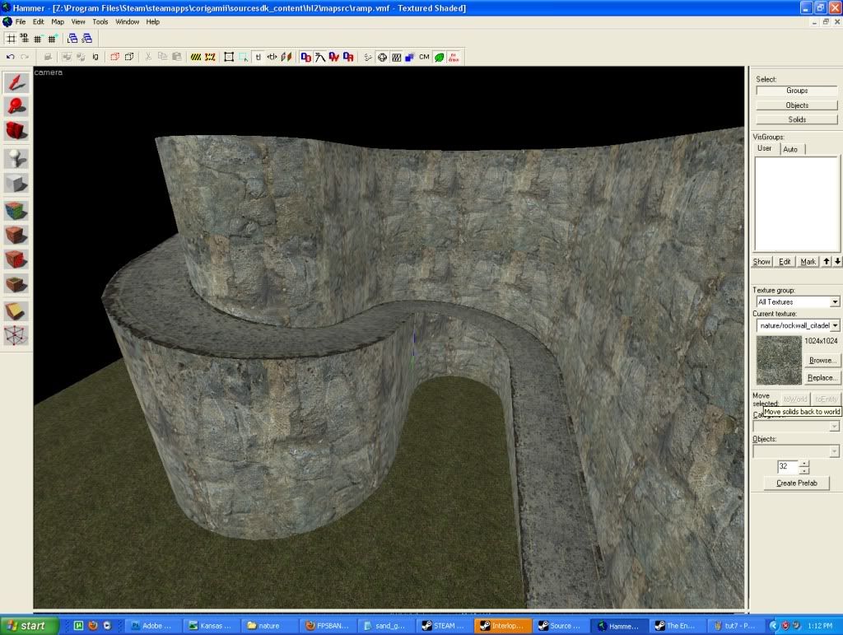Toggle the 2D grid display button

(x=11, y=38)
